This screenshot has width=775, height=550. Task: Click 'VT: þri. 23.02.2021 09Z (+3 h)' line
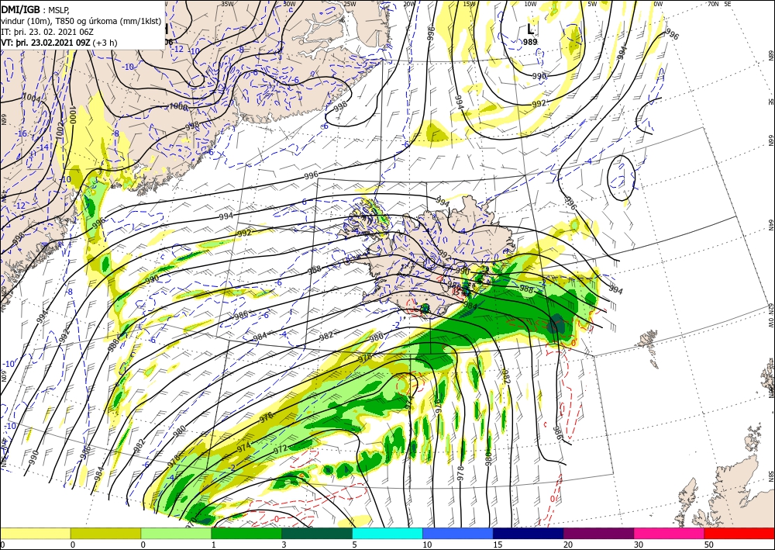coord(59,43)
